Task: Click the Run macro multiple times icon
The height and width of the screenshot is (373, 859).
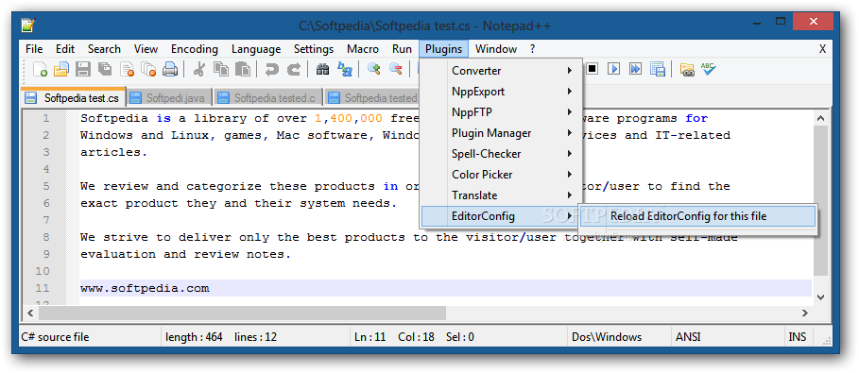Action: [x=635, y=69]
